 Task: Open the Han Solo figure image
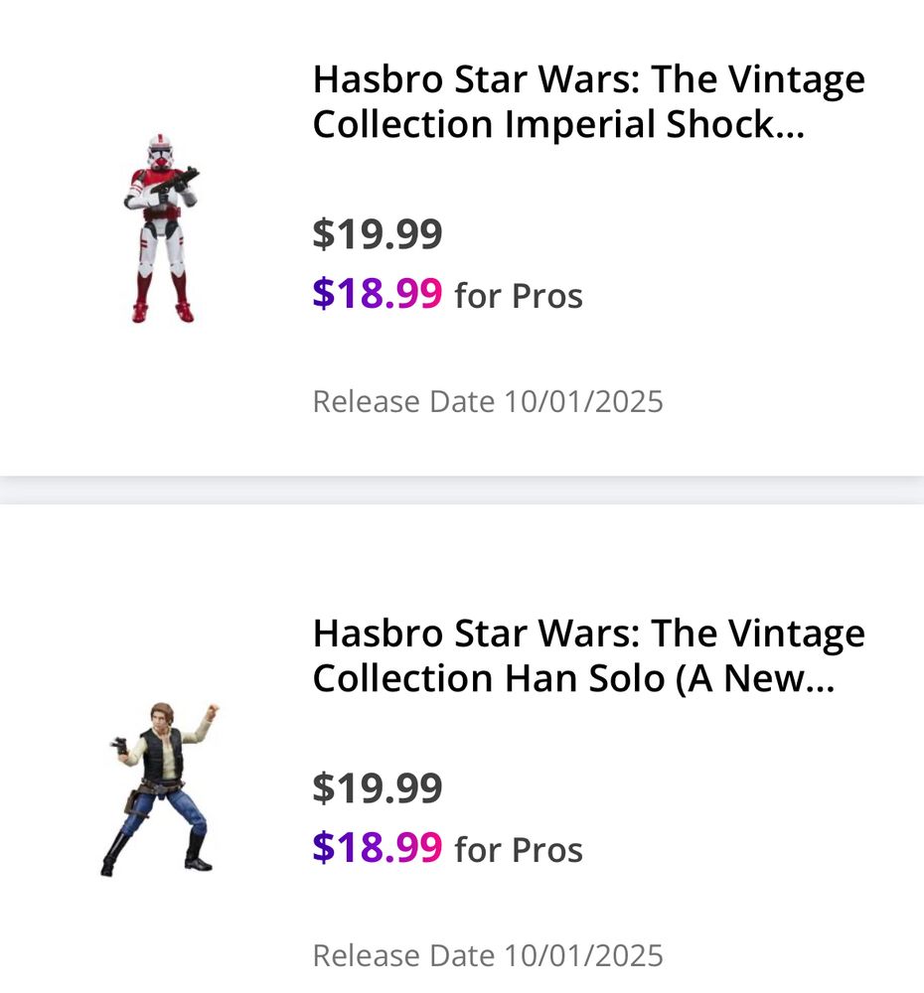(x=160, y=789)
